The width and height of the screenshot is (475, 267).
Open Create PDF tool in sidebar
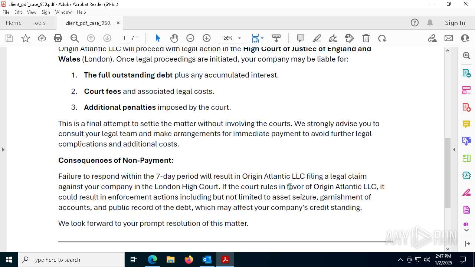(x=466, y=107)
